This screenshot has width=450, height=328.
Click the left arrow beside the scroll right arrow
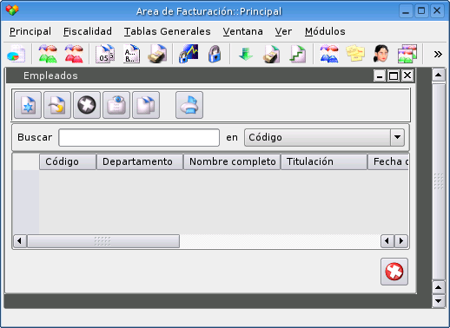[387, 241]
